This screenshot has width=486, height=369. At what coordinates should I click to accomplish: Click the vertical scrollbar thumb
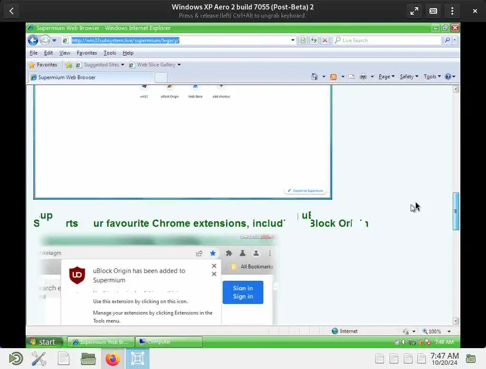(456, 211)
